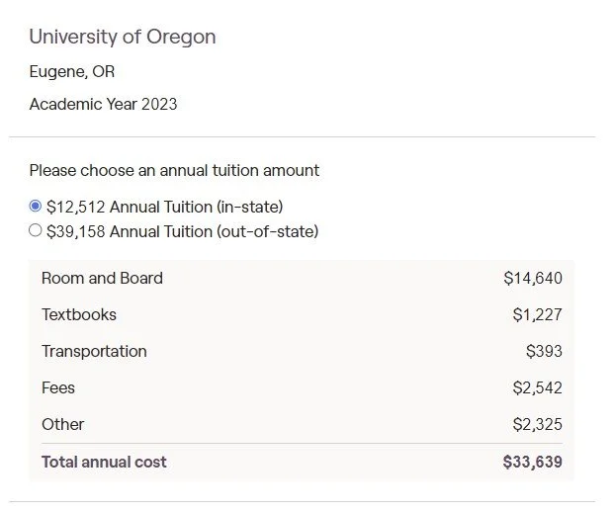Click the 'Academic Year 2023' text
This screenshot has width=614, height=512.
tap(103, 104)
